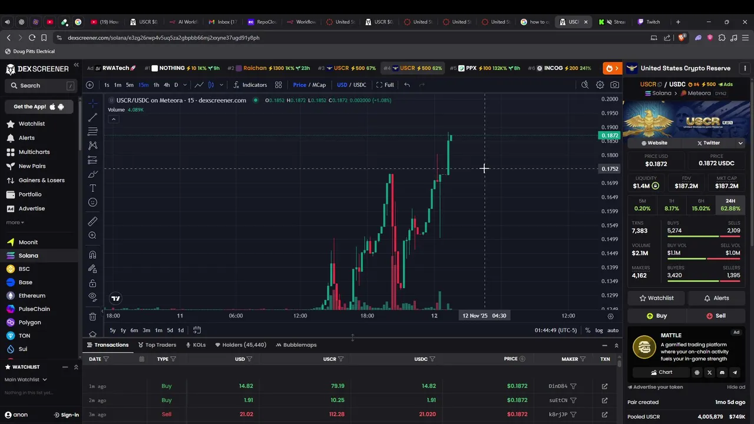This screenshot has height=424, width=754.
Task: Switch chart quote to USDC
Action: point(359,85)
